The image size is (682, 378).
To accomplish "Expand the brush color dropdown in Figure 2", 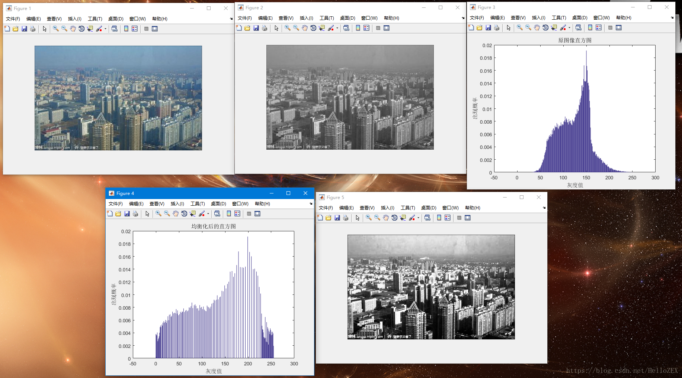I will pos(337,28).
